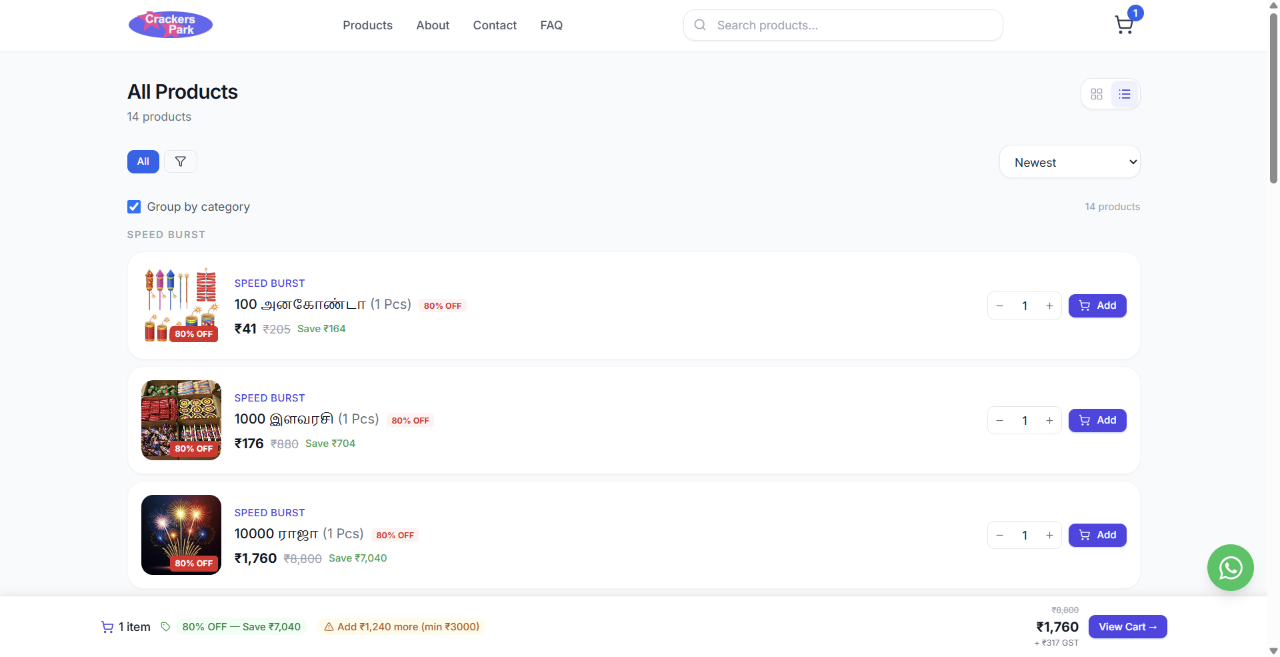Click the search magnifier icon

coord(700,25)
